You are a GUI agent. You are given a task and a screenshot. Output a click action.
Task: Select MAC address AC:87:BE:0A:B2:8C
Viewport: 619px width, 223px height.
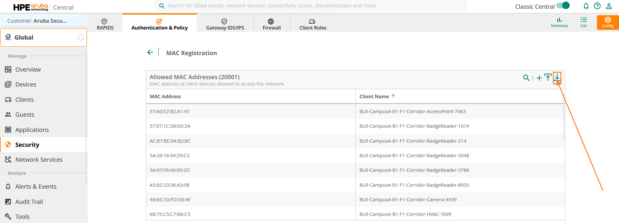(x=170, y=141)
